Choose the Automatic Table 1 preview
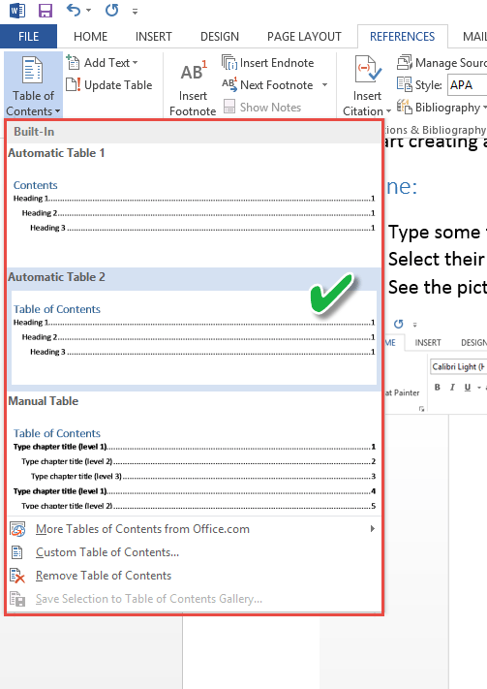The image size is (487, 689). click(x=194, y=205)
